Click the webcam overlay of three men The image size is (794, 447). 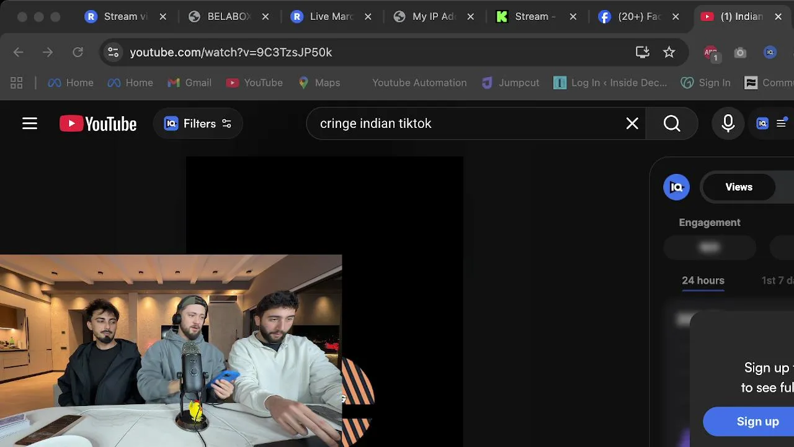tap(171, 351)
